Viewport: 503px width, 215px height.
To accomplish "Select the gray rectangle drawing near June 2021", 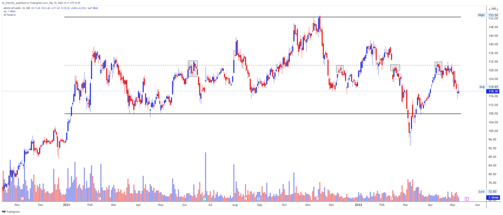I will click(x=193, y=68).
